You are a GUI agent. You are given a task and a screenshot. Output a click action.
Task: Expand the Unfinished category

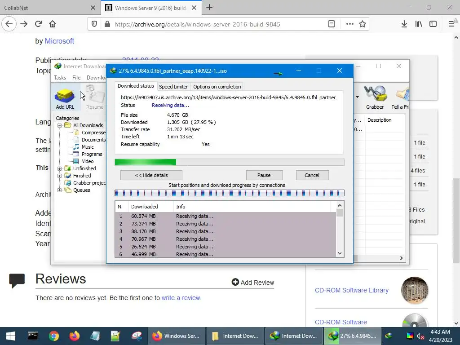(59, 169)
